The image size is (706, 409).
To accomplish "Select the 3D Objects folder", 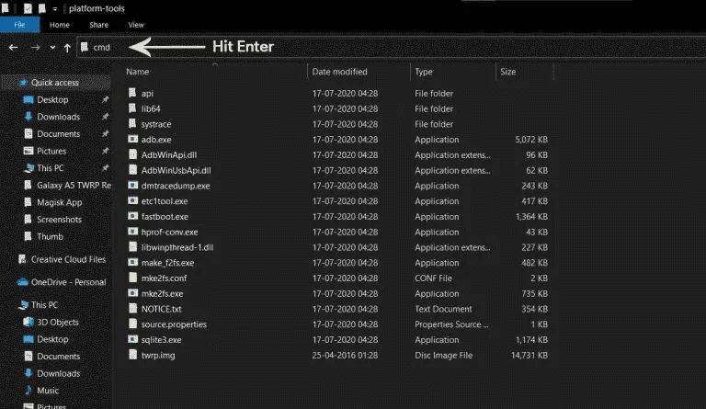I will 58,322.
